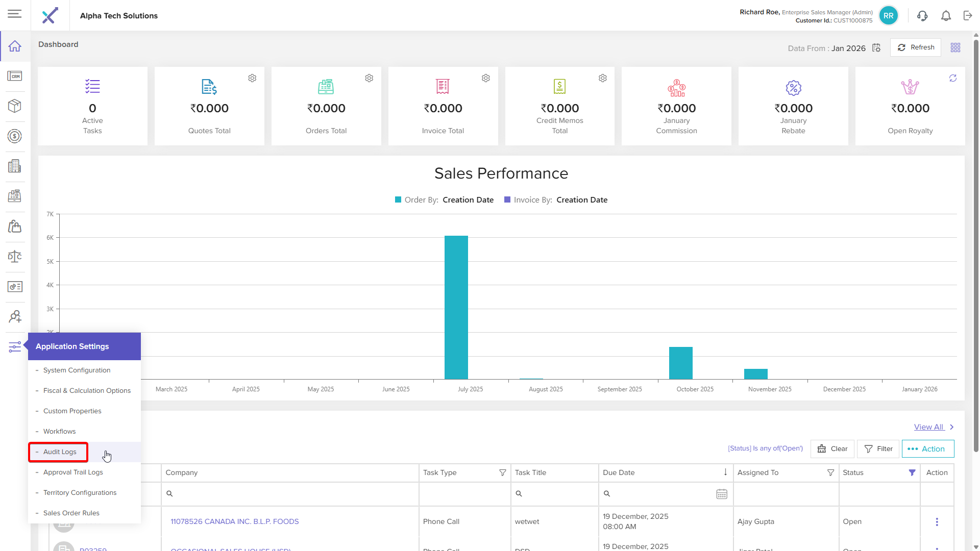Image resolution: width=980 pixels, height=551 pixels.
Task: Open the notifications bell
Action: (x=946, y=16)
